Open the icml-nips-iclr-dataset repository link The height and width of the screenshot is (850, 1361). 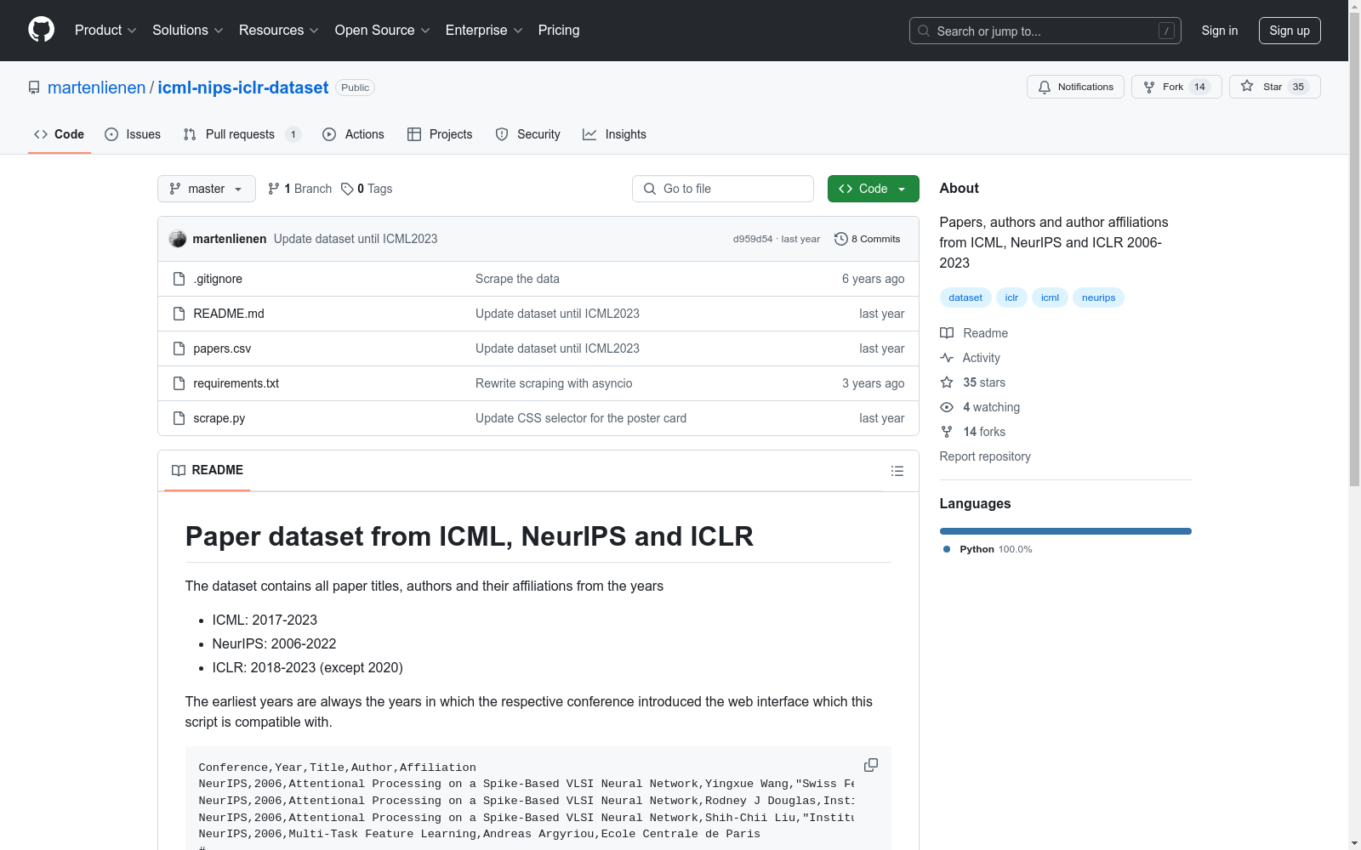coord(243,88)
